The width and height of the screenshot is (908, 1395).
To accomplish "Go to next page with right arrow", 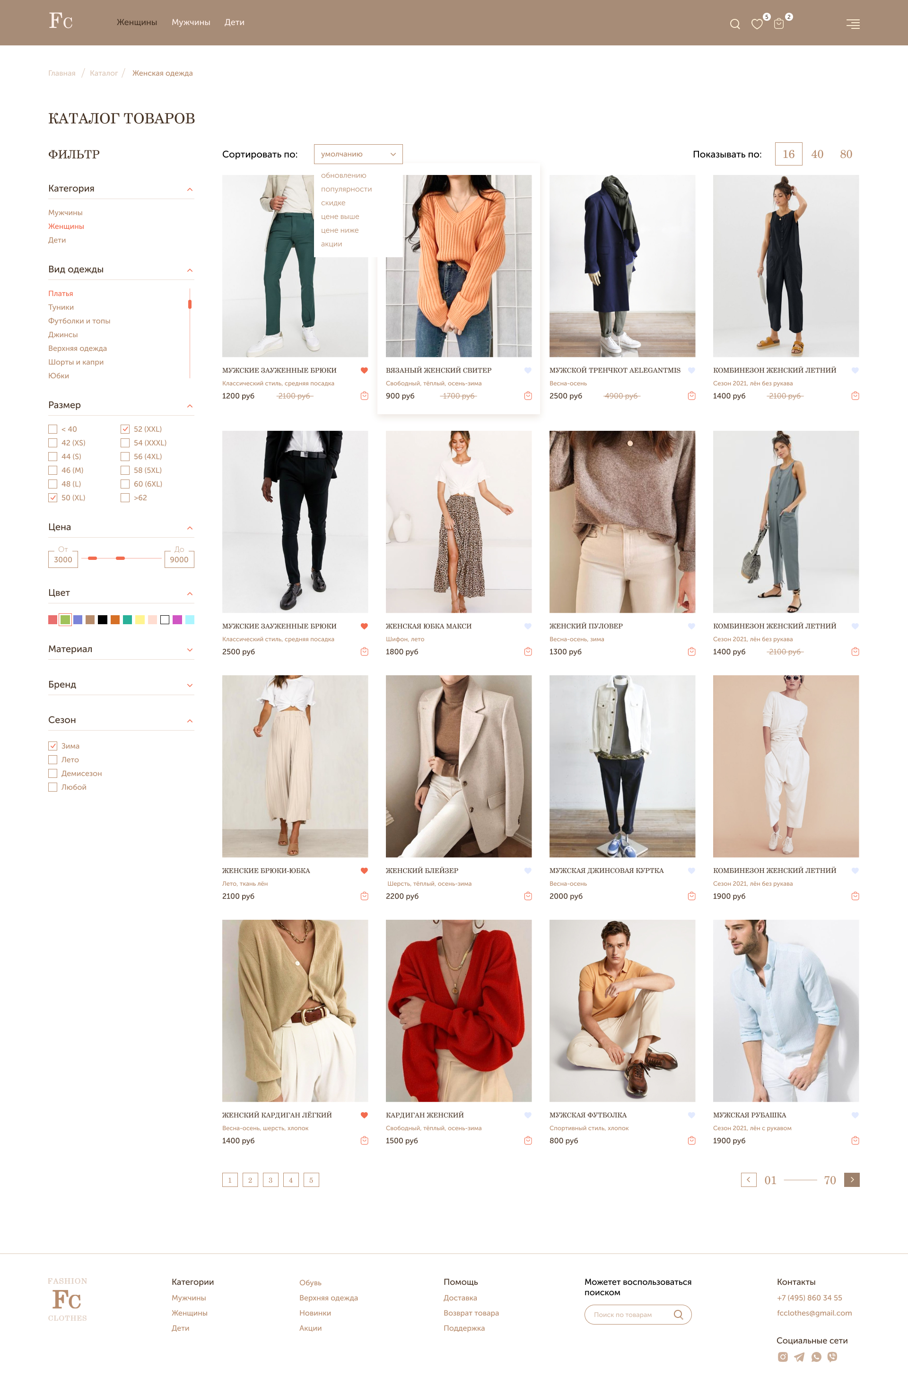I will click(x=852, y=1180).
